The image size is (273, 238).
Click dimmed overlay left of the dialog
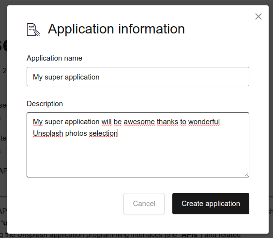[3, 122]
